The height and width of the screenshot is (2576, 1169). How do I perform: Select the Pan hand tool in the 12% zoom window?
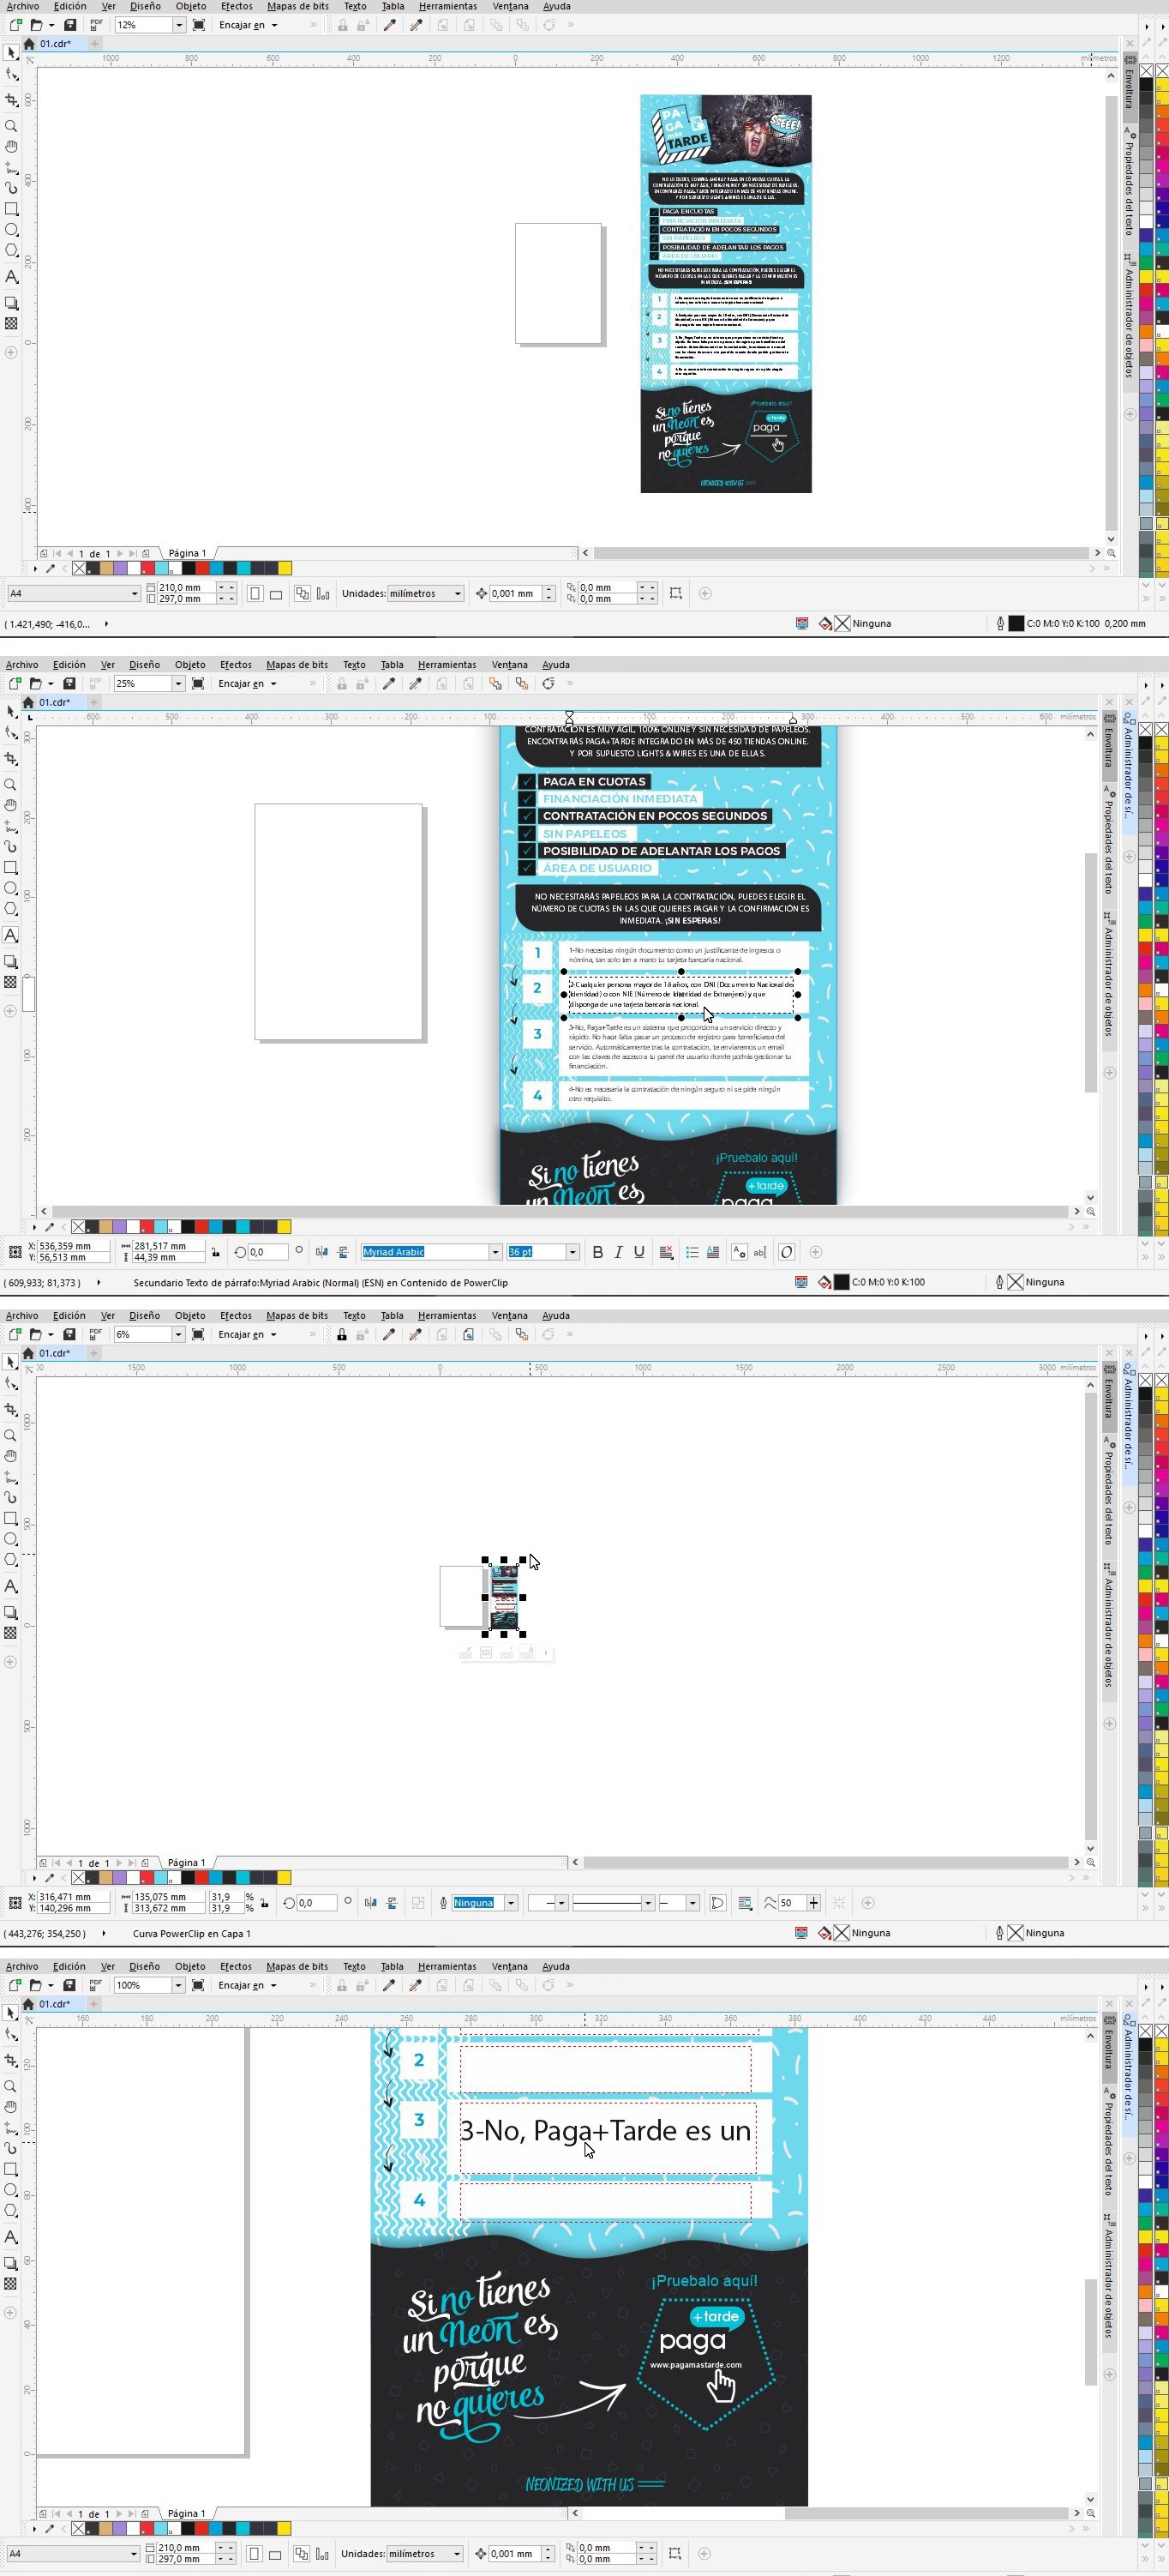pyautogui.click(x=11, y=147)
